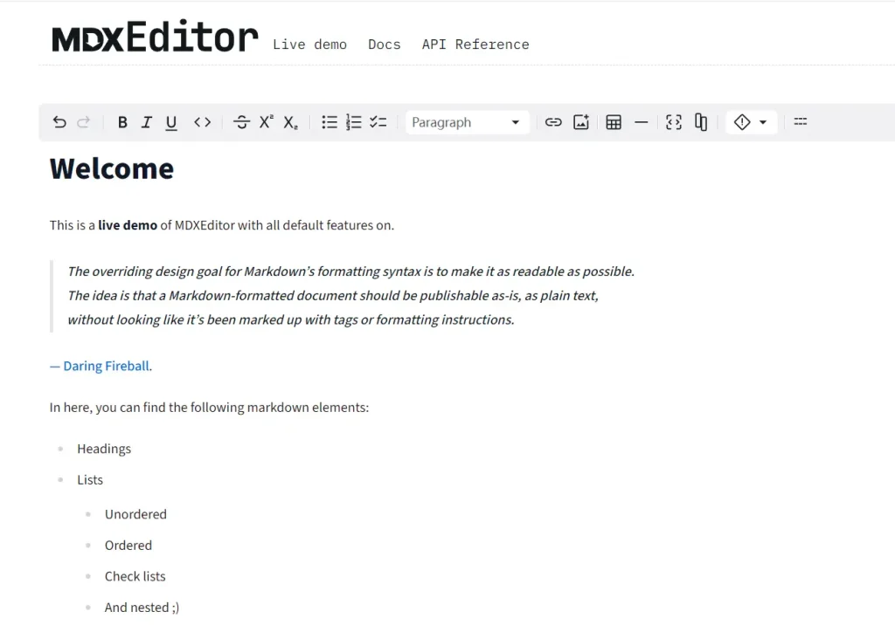Viewport: 895px width, 625px height.
Task: Apply strikethrough formatting
Action: point(241,122)
